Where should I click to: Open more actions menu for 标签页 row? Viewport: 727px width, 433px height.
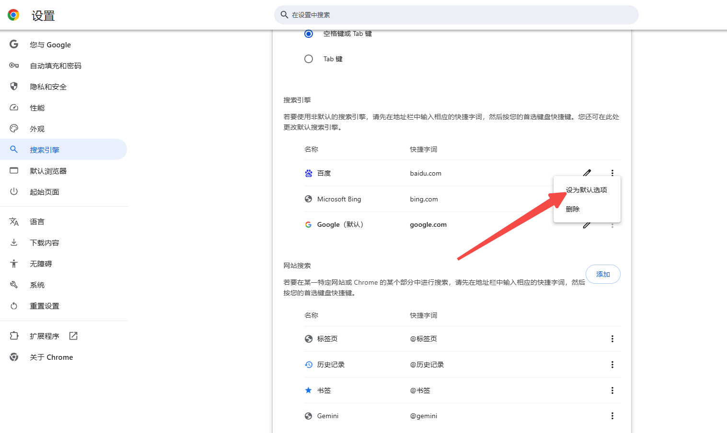[x=612, y=339]
